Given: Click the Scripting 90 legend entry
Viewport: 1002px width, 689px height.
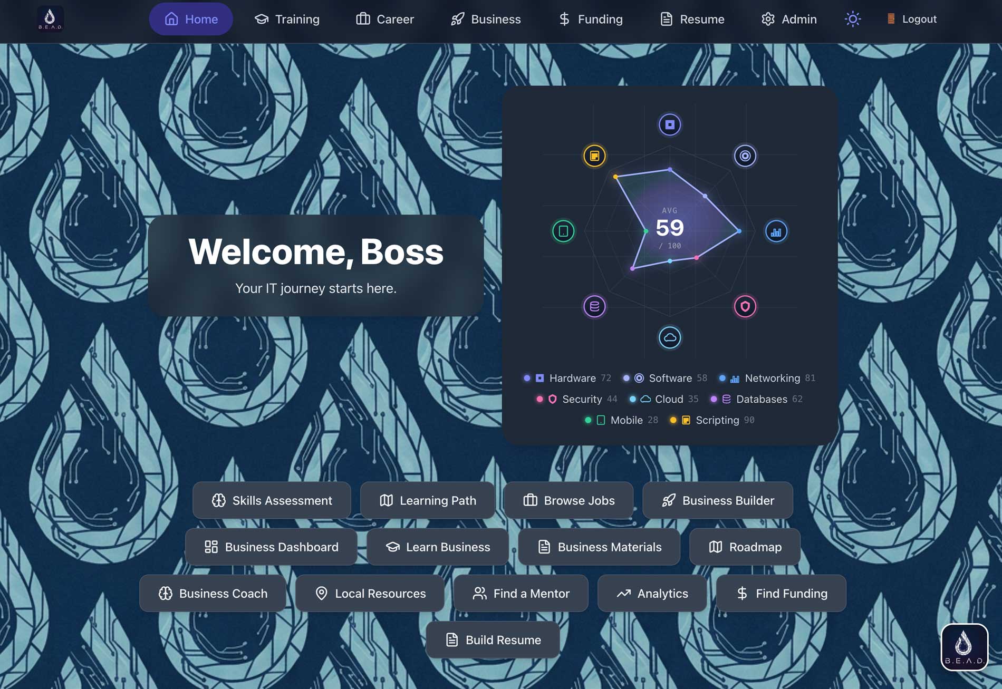Looking at the screenshot, I should point(712,420).
